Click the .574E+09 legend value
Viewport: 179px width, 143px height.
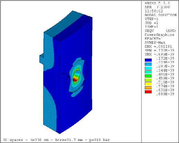pyautogui.click(x=165, y=86)
